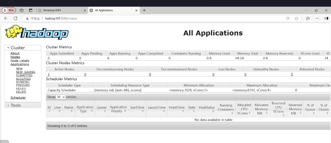Switch to the Browsing HDFS tab
Viewport: 331px width, 143px height.
62,10
